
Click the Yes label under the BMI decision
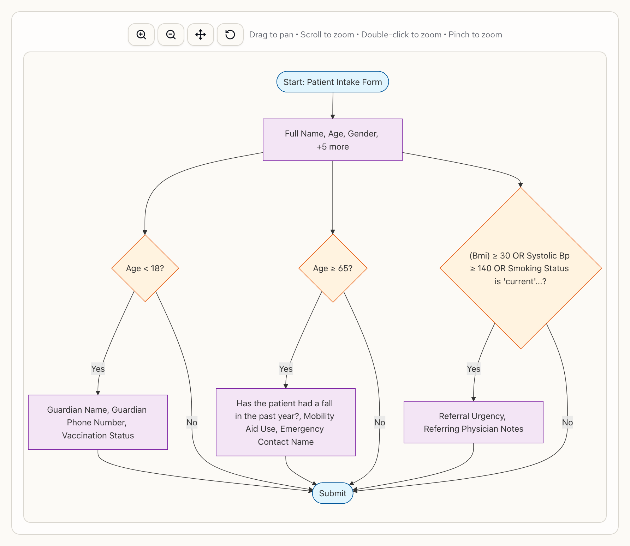[474, 369]
